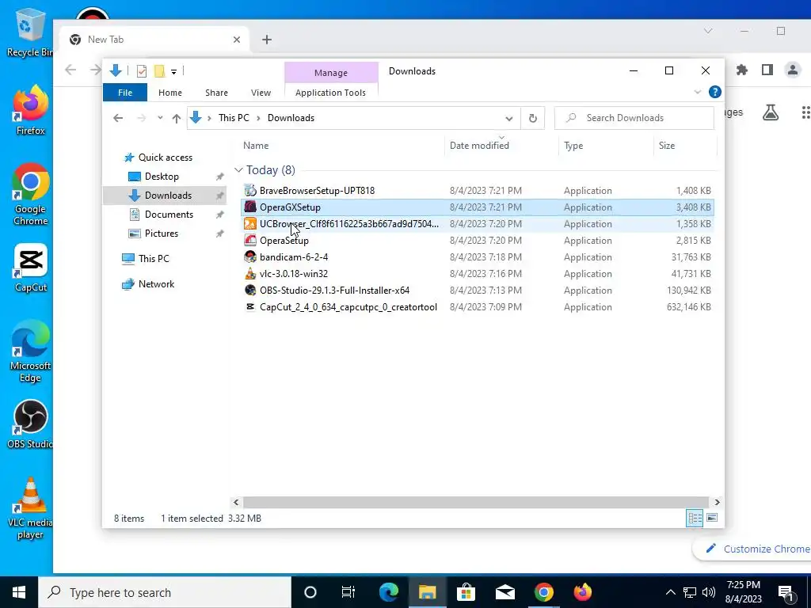Select the vlc-3.0.18-win32 cone icon
This screenshot has width=811, height=608.
pos(249,273)
